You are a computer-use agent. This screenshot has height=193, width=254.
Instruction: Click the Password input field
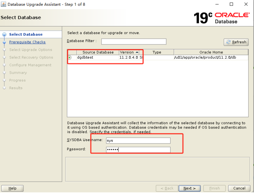point(138,150)
